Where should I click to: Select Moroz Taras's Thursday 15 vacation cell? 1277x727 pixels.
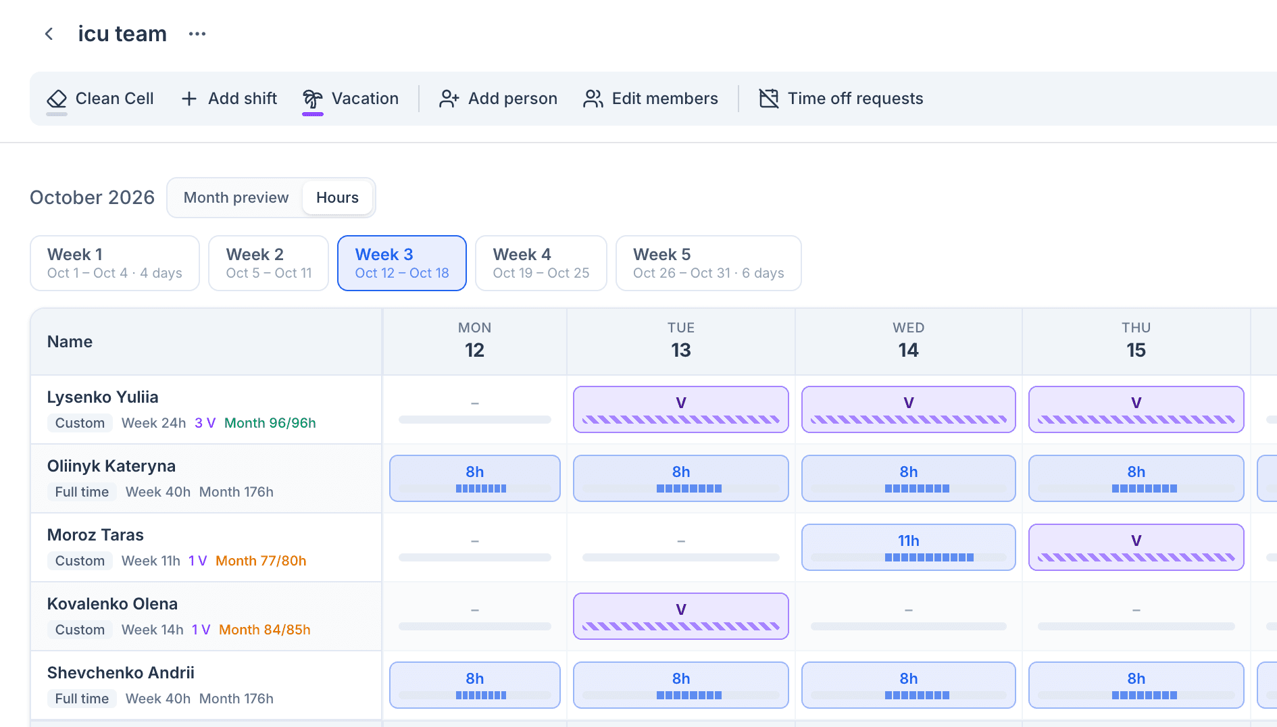[1136, 547]
